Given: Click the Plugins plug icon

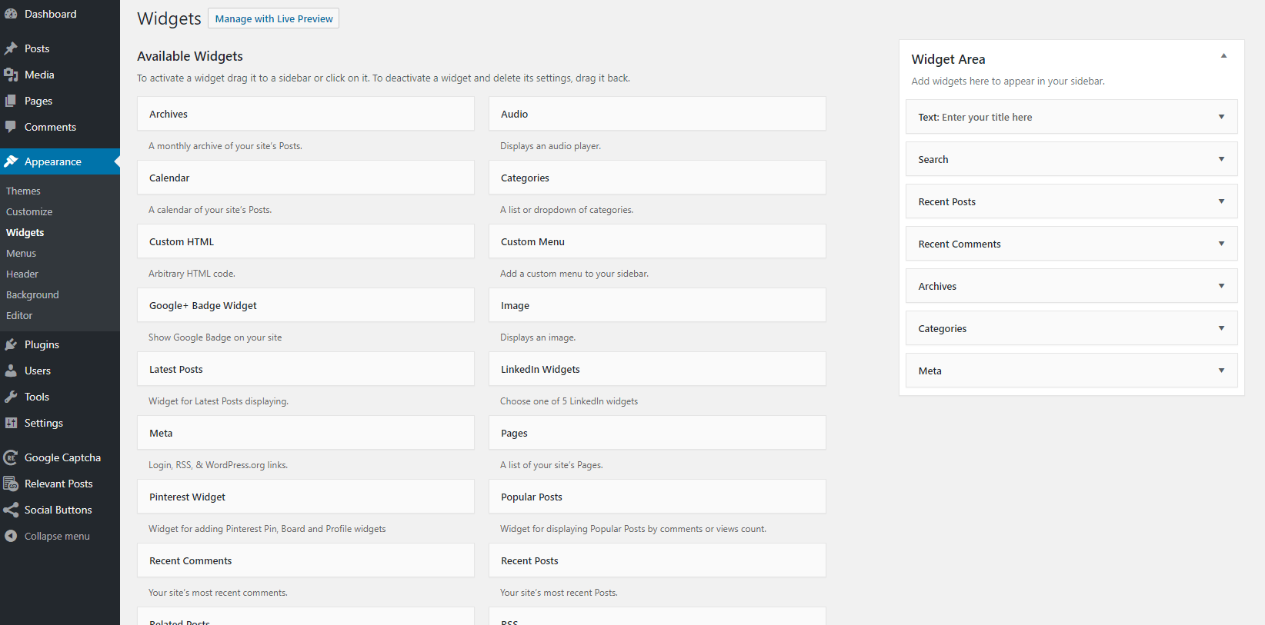Looking at the screenshot, I should point(11,344).
